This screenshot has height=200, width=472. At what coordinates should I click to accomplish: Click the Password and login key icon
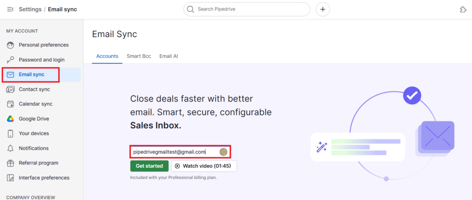click(x=11, y=60)
